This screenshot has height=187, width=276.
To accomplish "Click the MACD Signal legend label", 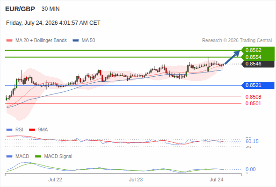I will (58, 157).
